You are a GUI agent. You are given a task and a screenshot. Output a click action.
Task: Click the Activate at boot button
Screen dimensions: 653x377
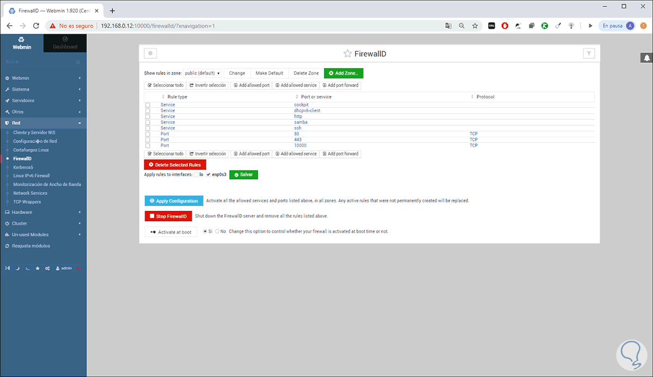(171, 232)
